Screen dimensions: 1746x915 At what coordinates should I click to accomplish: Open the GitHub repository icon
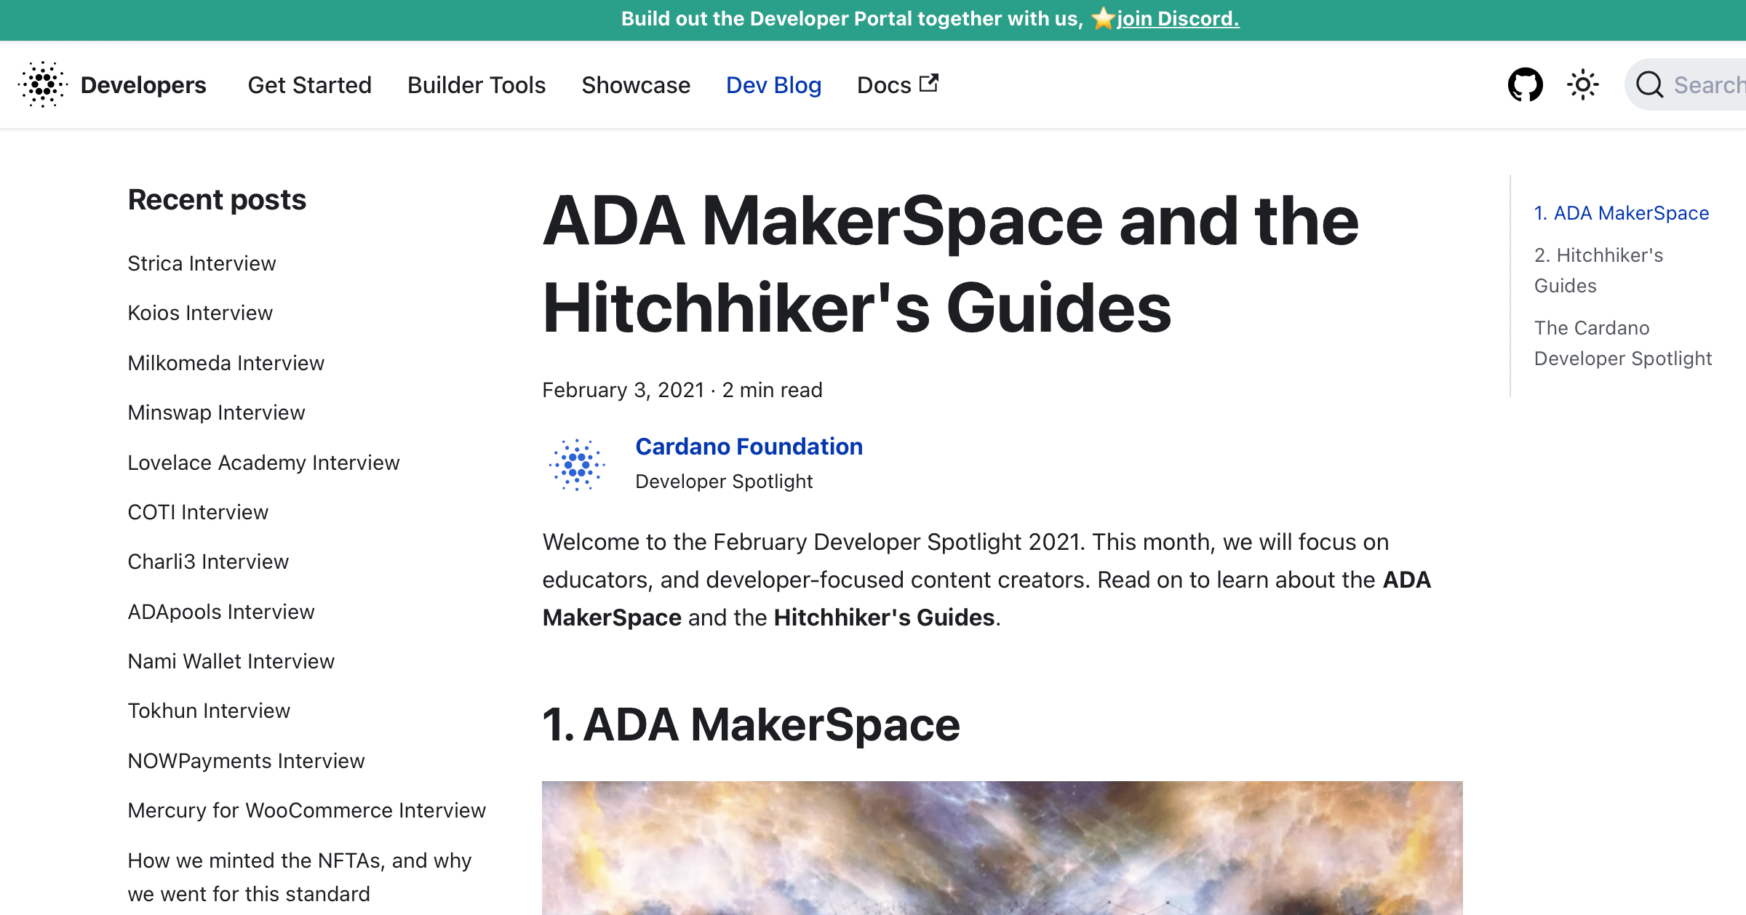click(1525, 85)
